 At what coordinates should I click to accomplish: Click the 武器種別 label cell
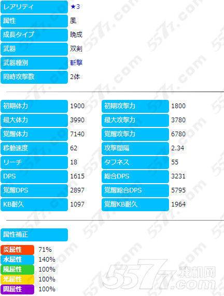(34, 63)
